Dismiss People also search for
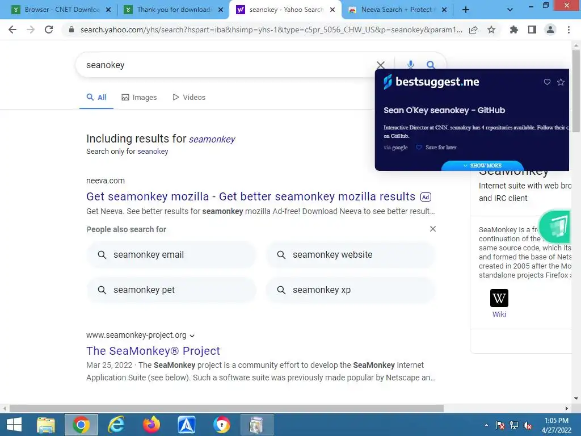Viewport: 581px width, 436px height. pos(432,229)
